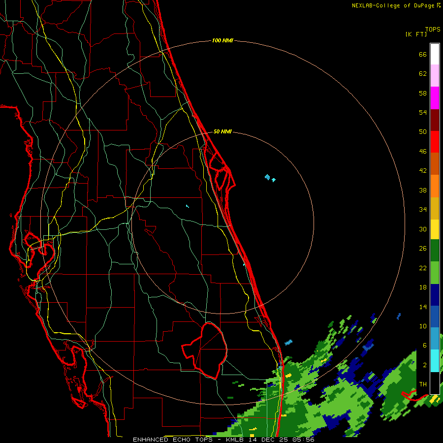Click the magenta 58 kft legend swatch
The width and height of the screenshot is (443, 443).
(435, 97)
